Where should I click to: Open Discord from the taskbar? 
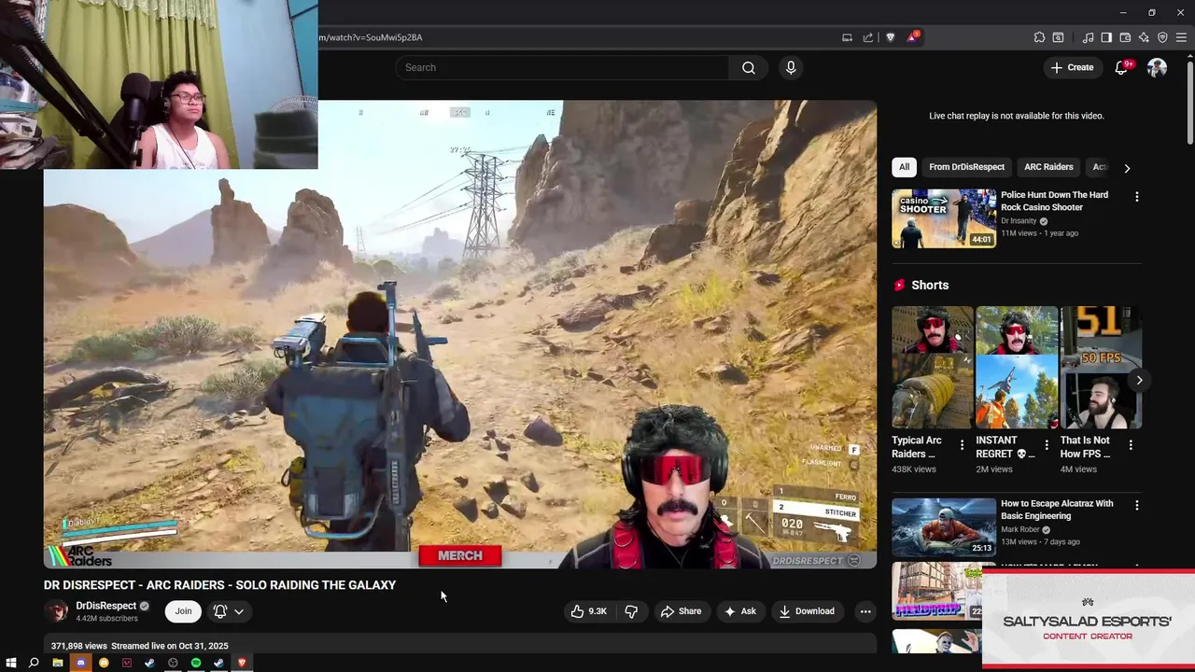pos(80,663)
